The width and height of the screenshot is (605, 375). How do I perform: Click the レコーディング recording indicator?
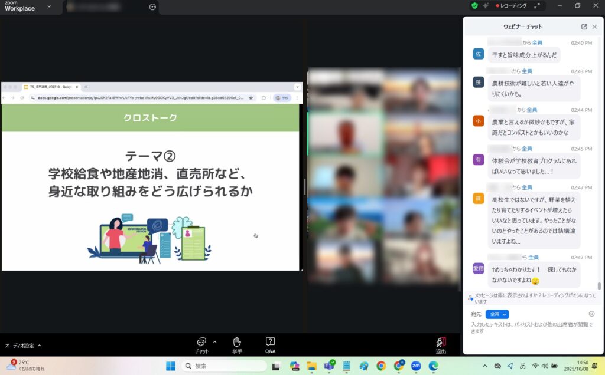pos(512,6)
